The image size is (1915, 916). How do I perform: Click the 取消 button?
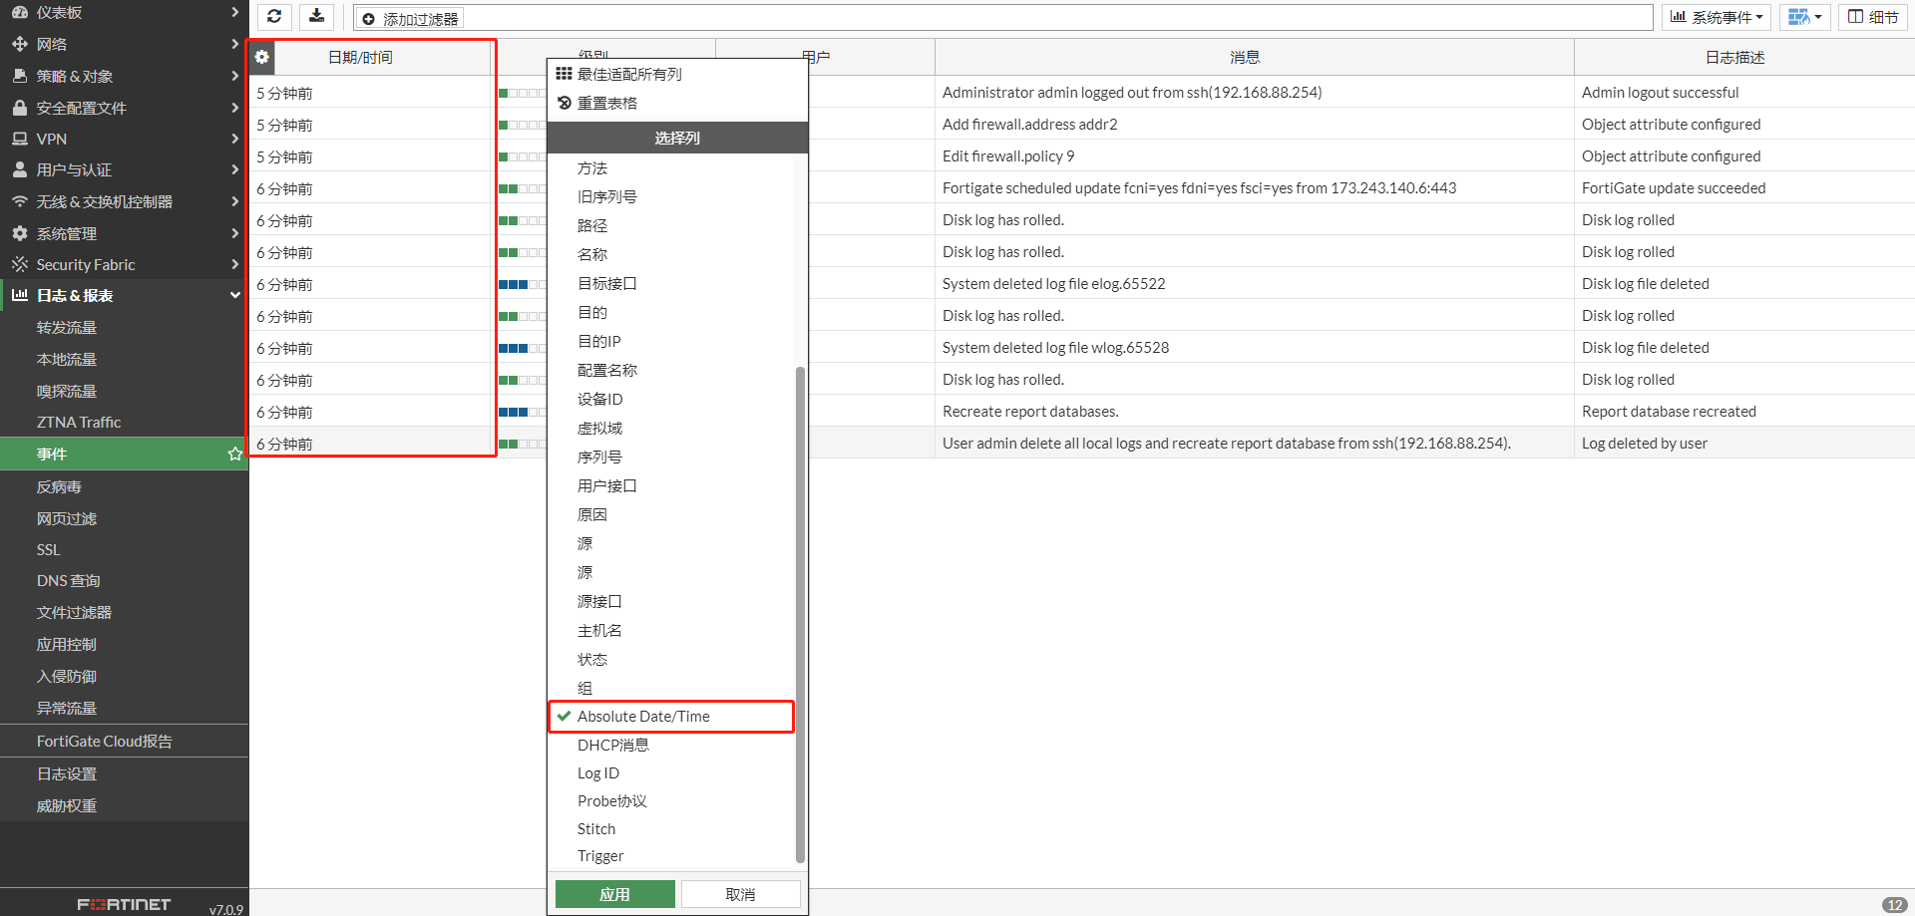coord(740,894)
